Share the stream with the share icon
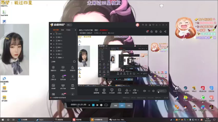Viewport: 218px width, 122px height. click(165, 31)
